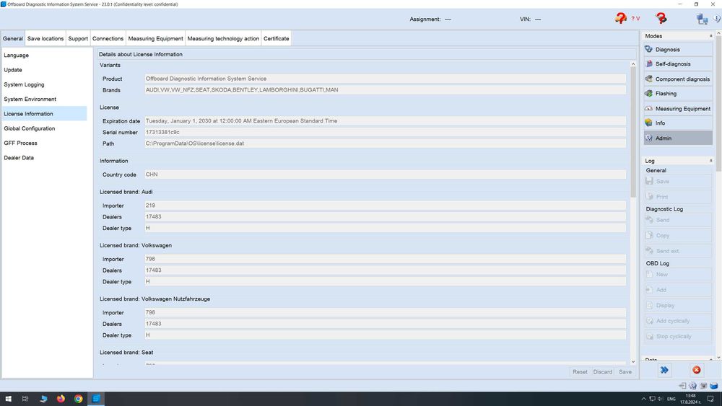722x406 pixels.
Task: Click the Discard button
Action: point(602,371)
